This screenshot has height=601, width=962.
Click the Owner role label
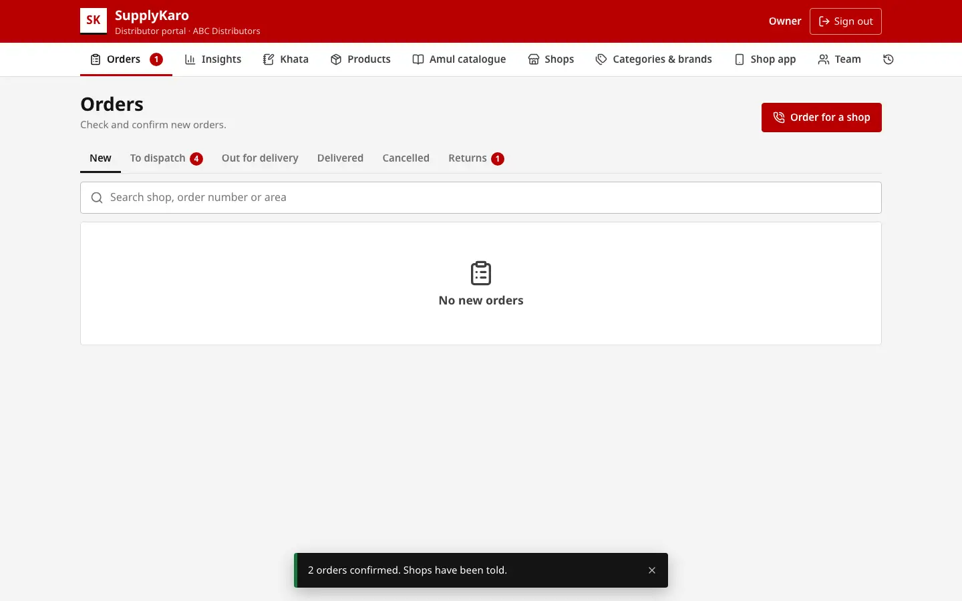click(785, 21)
